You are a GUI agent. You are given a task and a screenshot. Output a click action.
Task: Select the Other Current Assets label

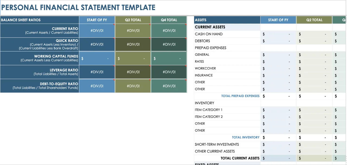click(227, 151)
